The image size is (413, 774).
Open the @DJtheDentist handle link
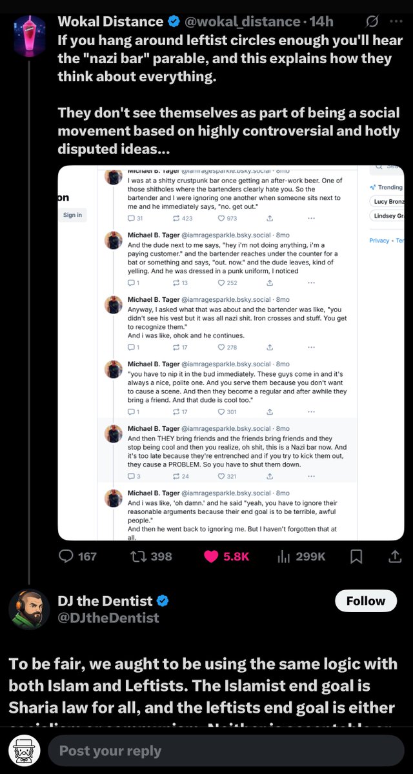[x=108, y=618]
